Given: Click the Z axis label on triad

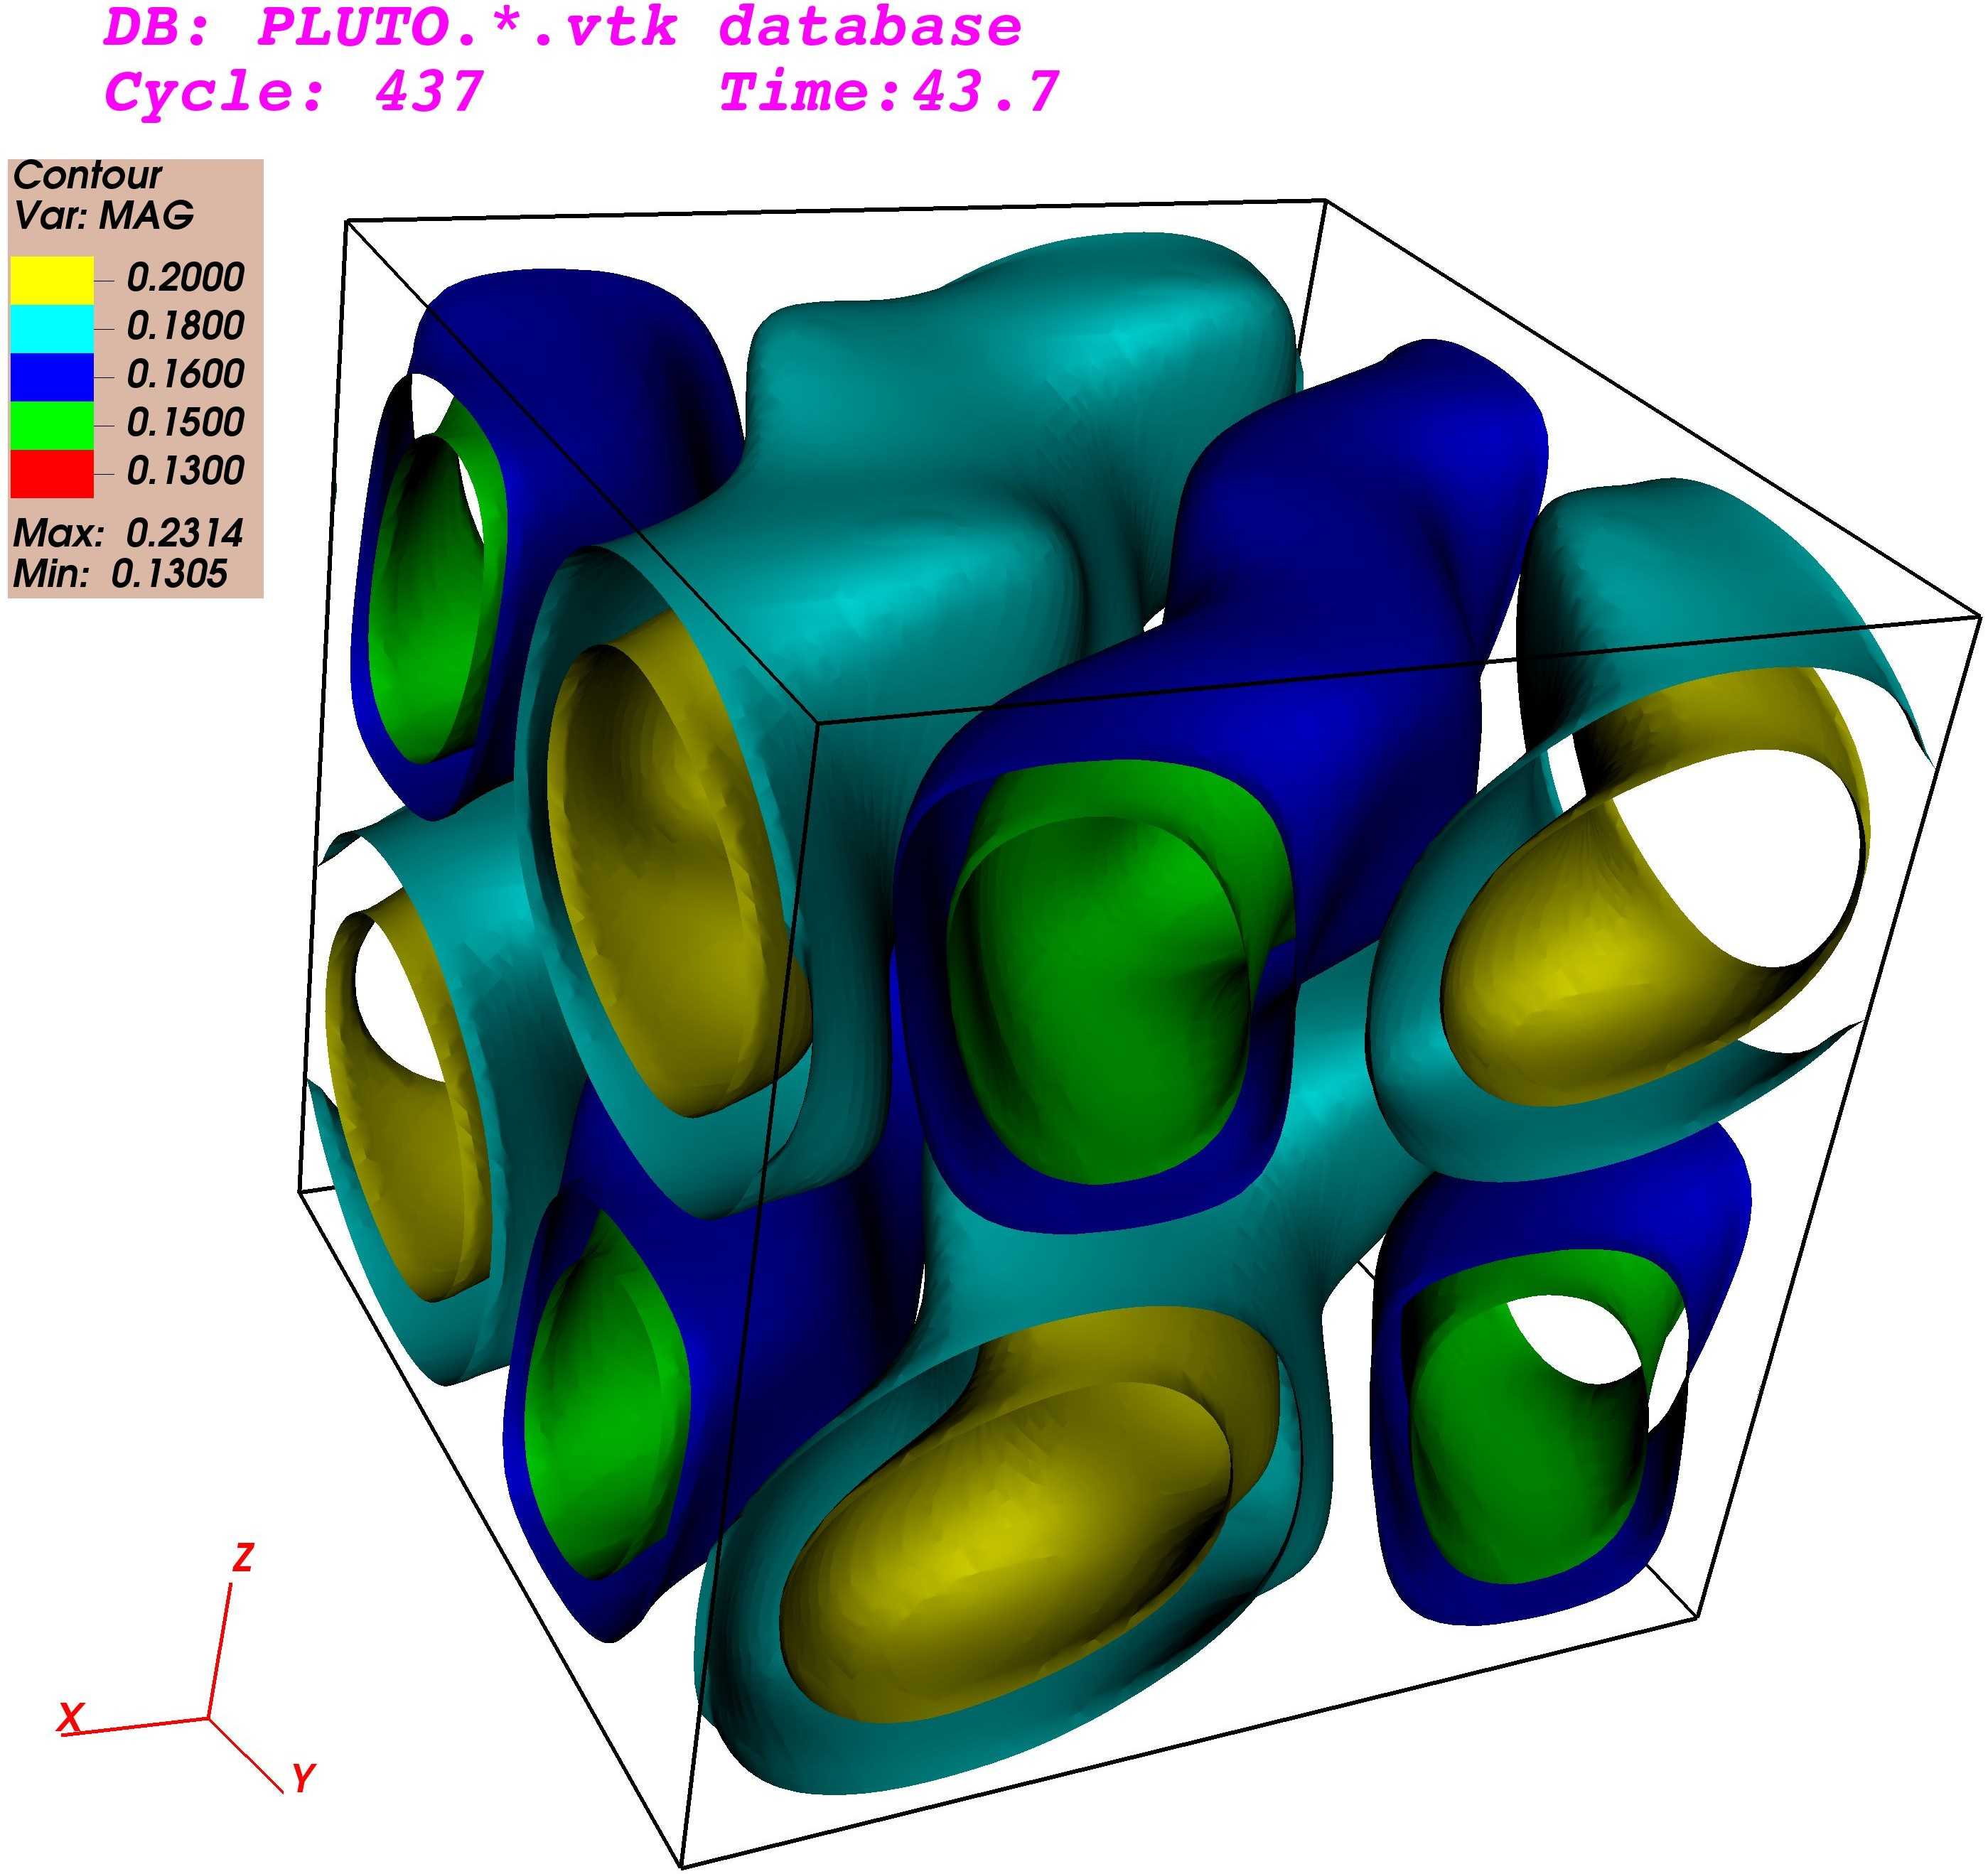Looking at the screenshot, I should click(x=243, y=1557).
